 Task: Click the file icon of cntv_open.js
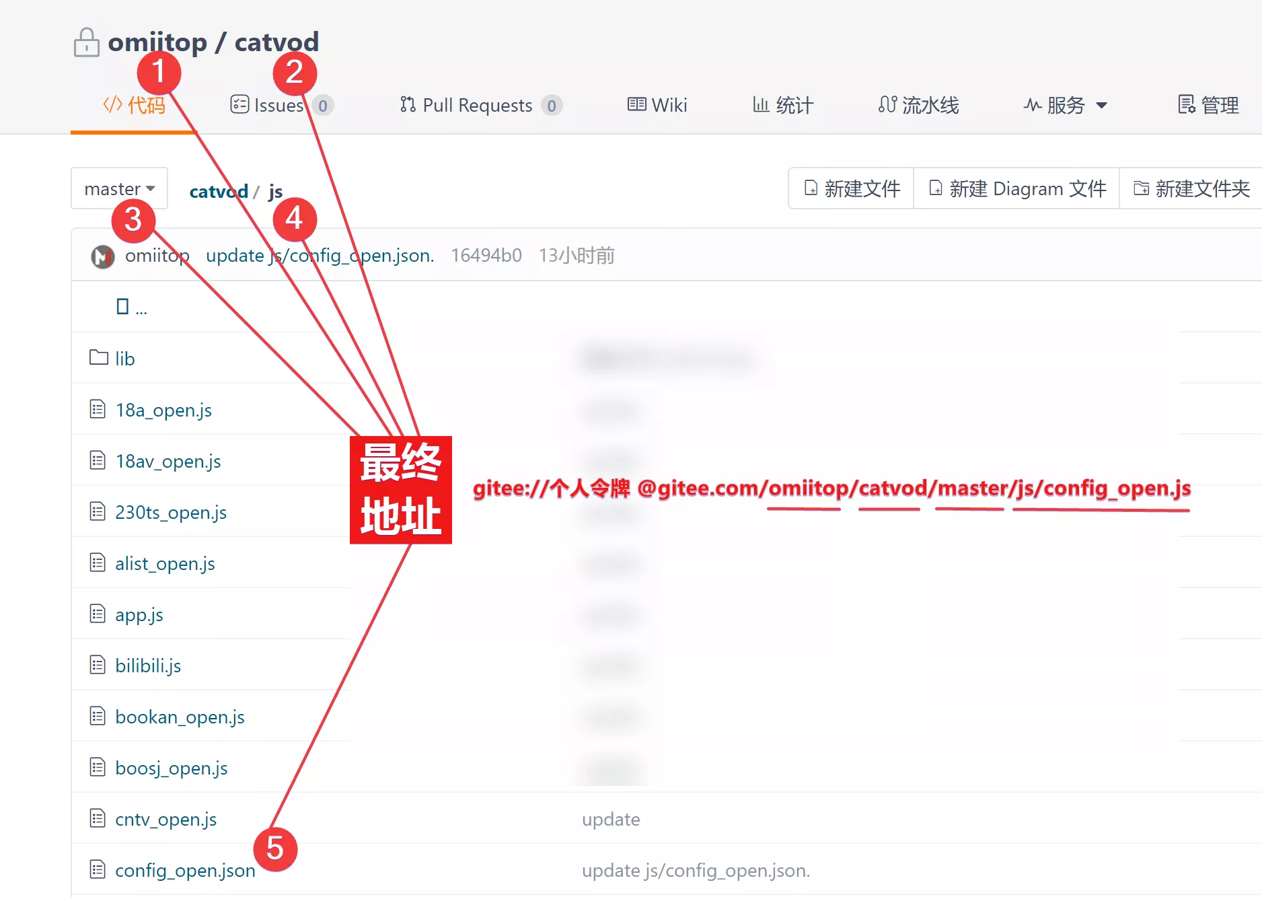(x=98, y=818)
